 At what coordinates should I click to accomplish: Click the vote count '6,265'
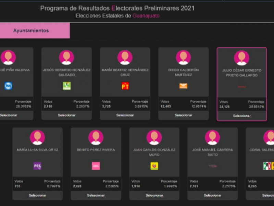252,186
